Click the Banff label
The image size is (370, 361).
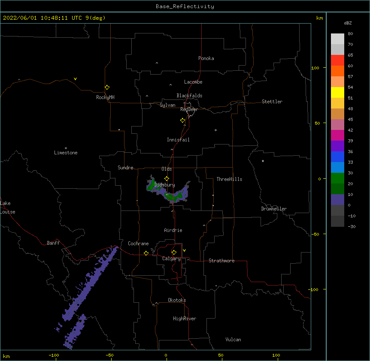click(x=53, y=243)
